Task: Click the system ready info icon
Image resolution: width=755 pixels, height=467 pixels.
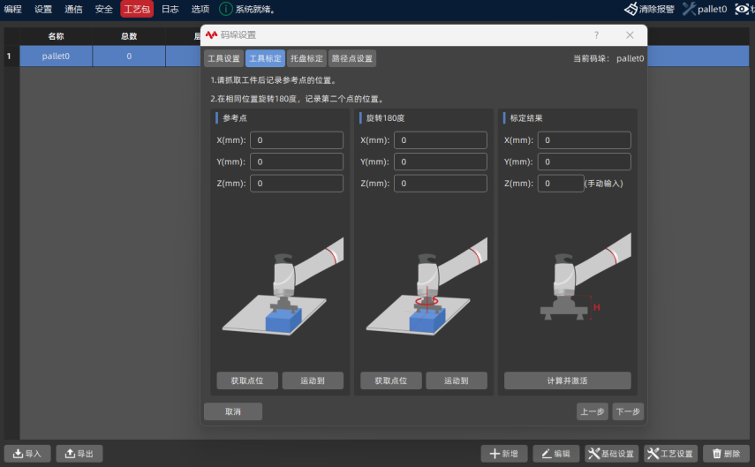Action: click(226, 9)
